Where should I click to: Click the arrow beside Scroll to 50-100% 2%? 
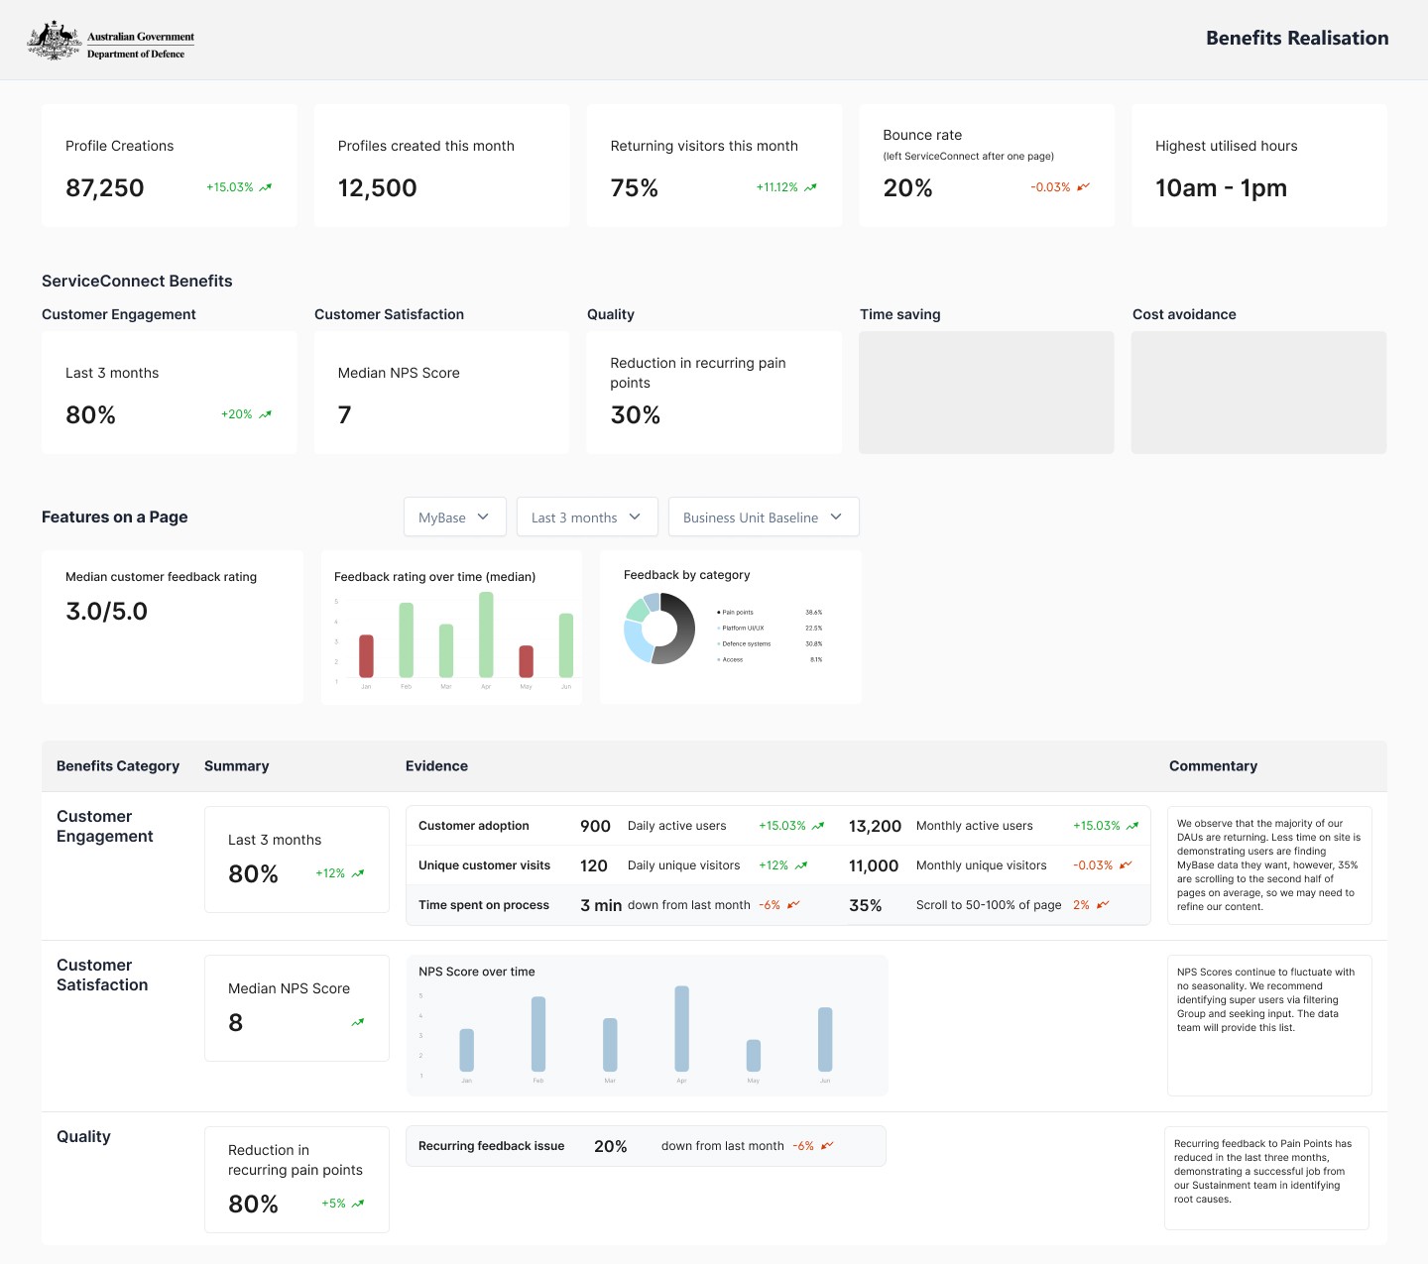click(x=1103, y=905)
